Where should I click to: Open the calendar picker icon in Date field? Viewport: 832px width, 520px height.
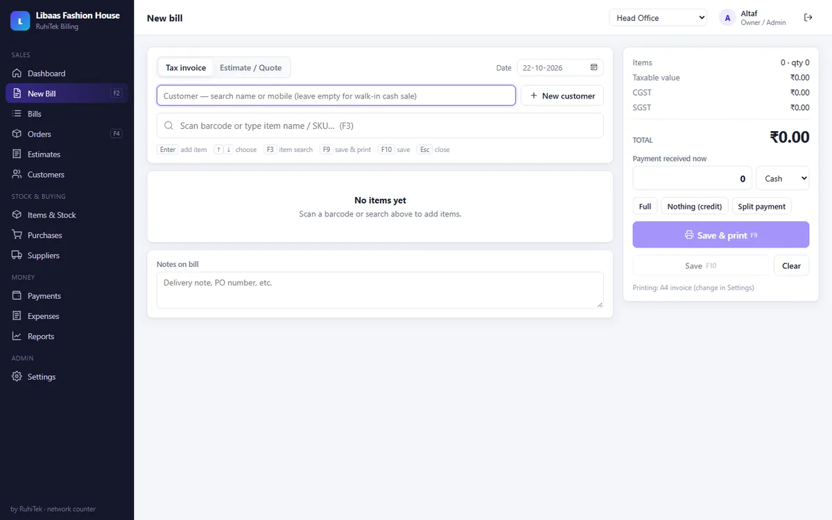pos(594,67)
